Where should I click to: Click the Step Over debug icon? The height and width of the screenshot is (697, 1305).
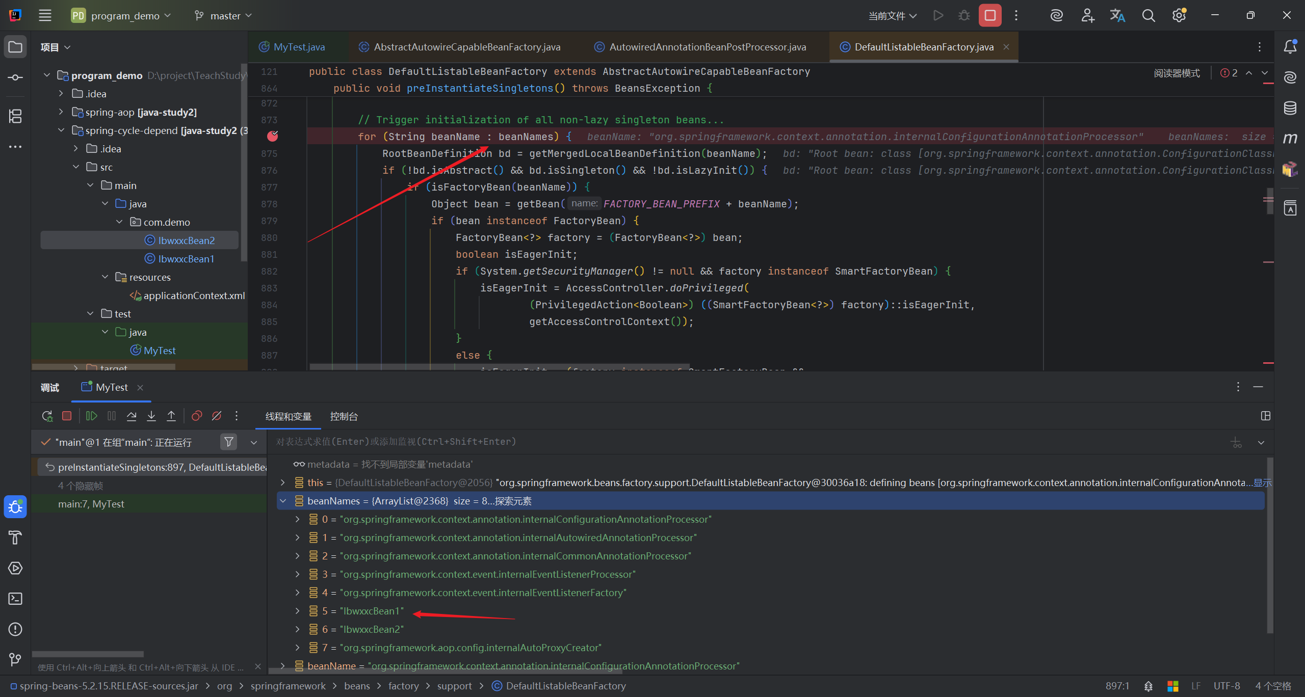tap(132, 416)
